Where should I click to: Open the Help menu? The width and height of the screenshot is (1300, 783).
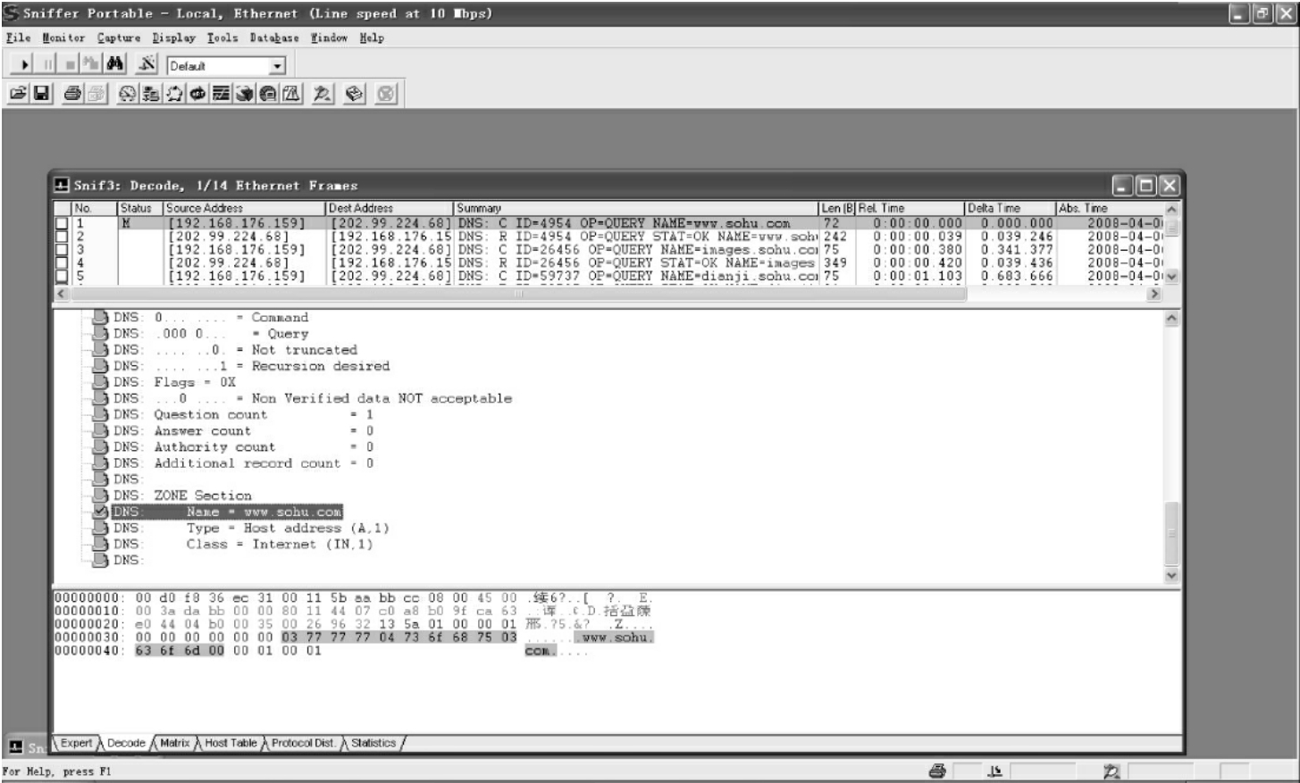coord(372,38)
